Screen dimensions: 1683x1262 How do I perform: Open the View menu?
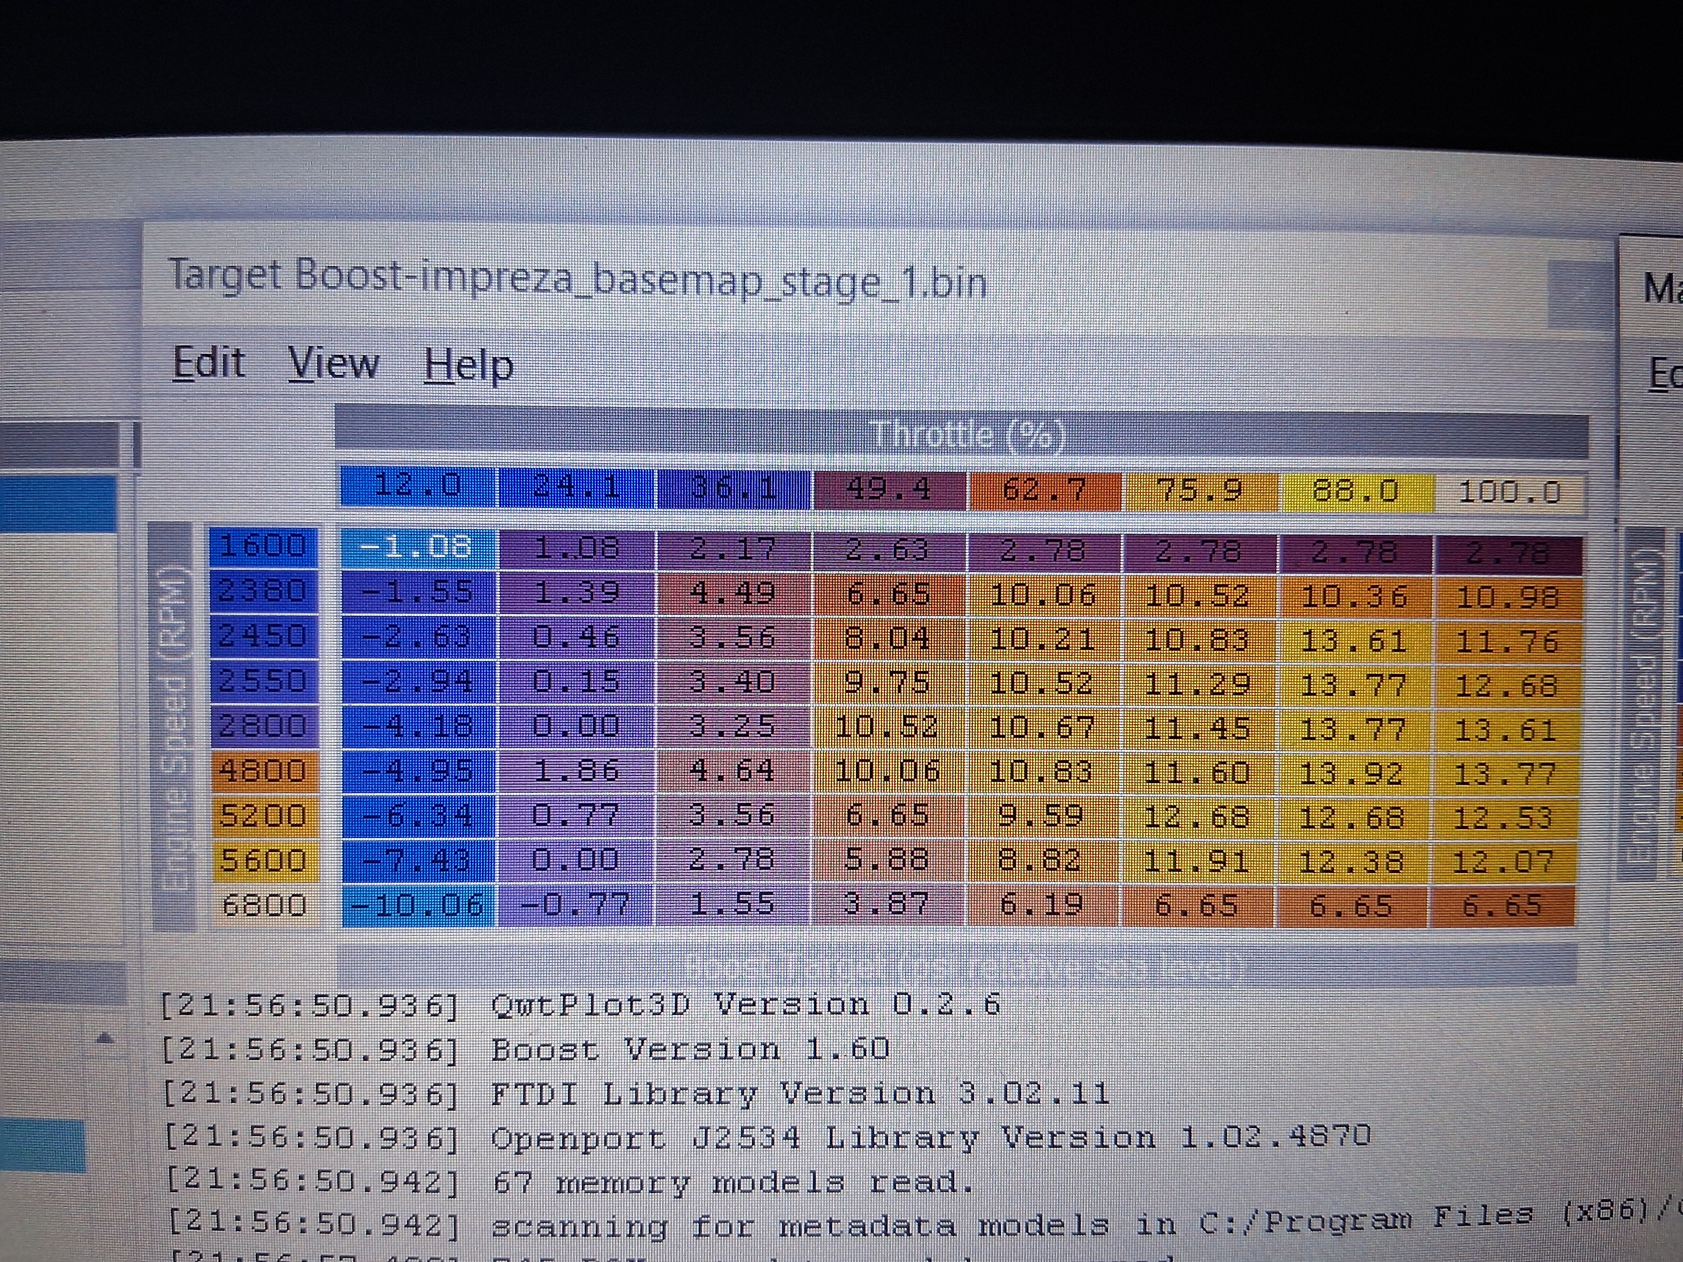(x=333, y=364)
